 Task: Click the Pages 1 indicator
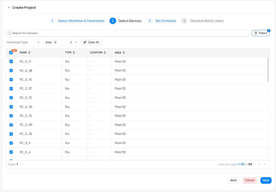pyautogui.click(x=13, y=164)
